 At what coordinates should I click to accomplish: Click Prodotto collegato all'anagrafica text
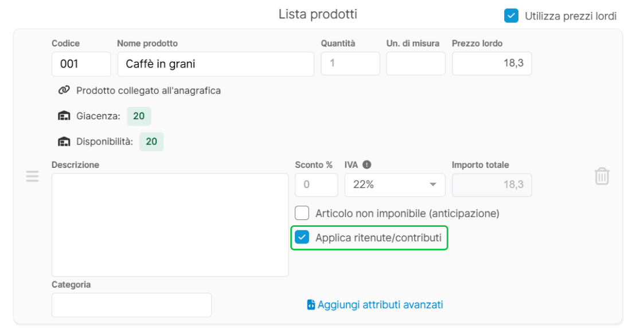(x=149, y=91)
